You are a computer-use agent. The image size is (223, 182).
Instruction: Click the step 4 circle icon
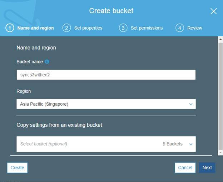[180, 28]
